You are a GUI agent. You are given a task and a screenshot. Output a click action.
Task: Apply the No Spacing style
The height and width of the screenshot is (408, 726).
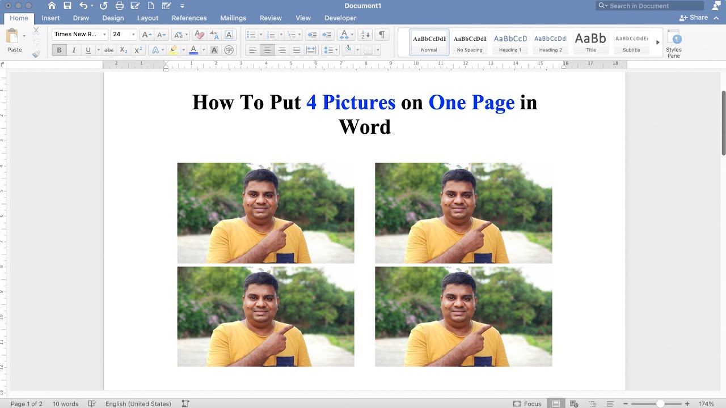470,42
